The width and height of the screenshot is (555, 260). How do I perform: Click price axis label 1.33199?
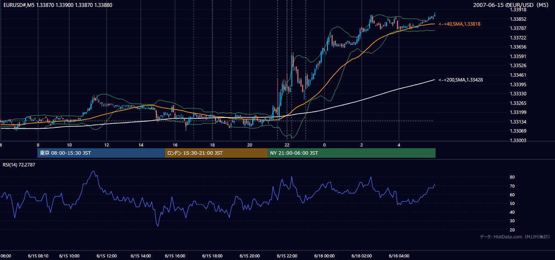tap(518, 112)
